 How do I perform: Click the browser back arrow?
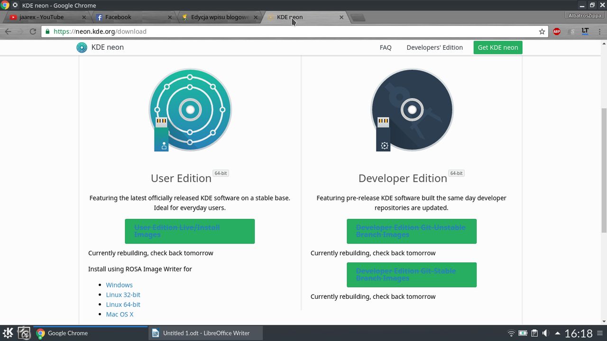coord(8,31)
